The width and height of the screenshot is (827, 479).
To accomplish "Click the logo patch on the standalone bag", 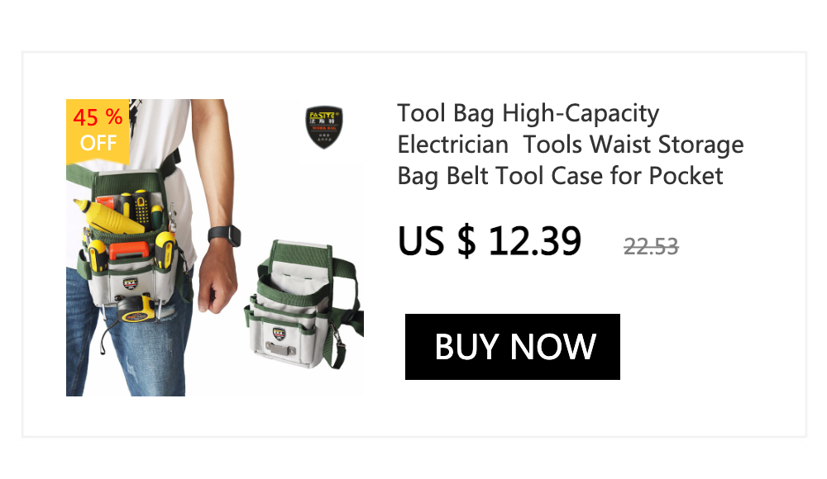I will pyautogui.click(x=279, y=333).
